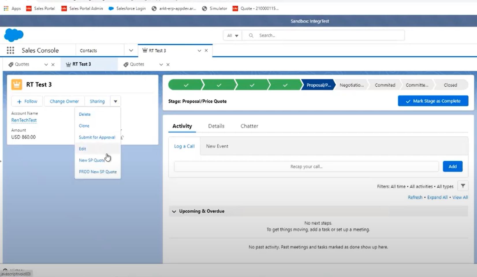Collapse the Upcoming & Overdue section
Screen dimensions: 477x277
pyautogui.click(x=174, y=211)
